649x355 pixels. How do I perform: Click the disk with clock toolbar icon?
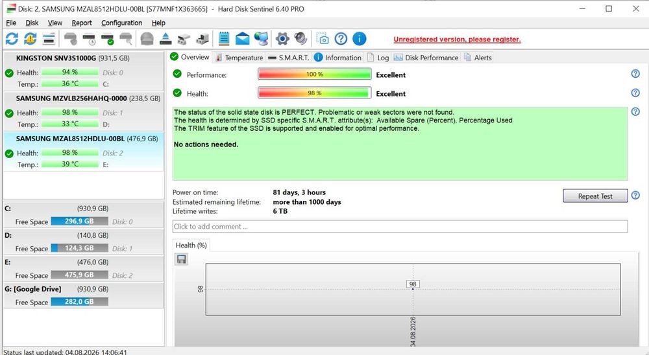tap(89, 39)
